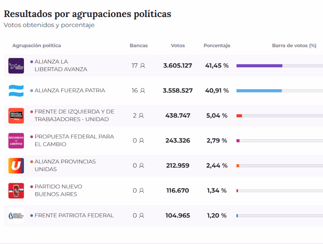Select the FRENTE PATRIOTA FEDERAL row name
The height and width of the screenshot is (244, 323).
(74, 215)
